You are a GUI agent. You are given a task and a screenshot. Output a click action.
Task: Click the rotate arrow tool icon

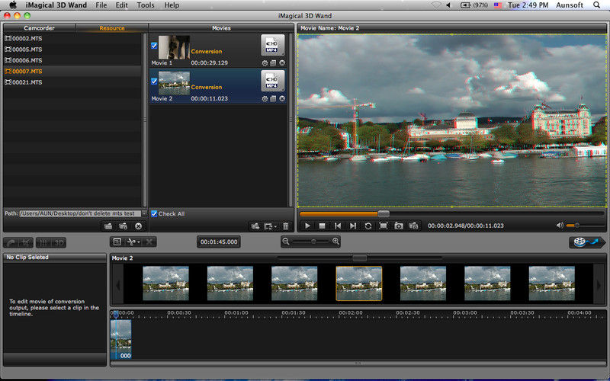pyautogui.click(x=11, y=243)
